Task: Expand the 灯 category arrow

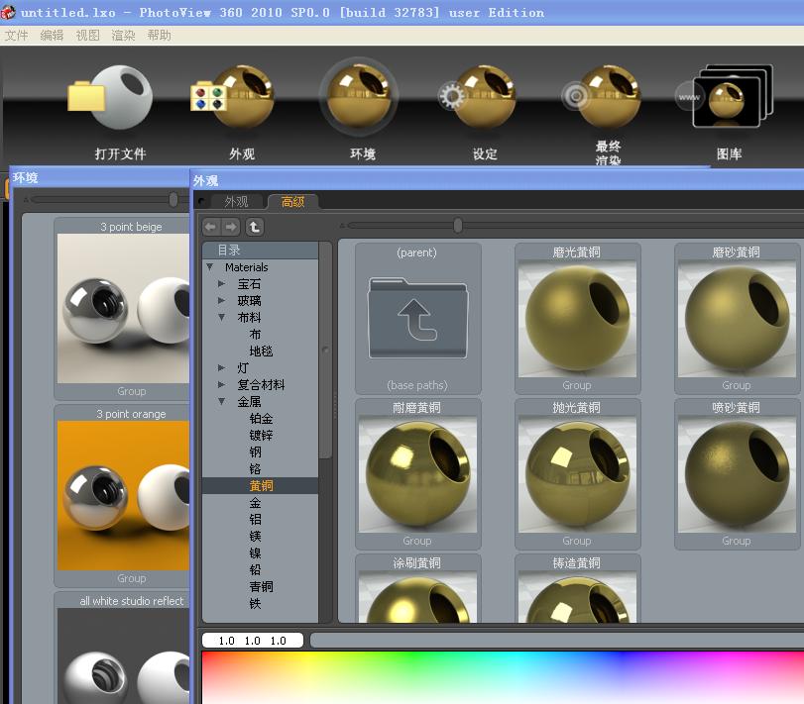Action: coord(221,367)
